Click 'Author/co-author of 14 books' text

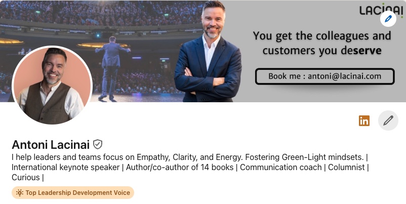180,167
